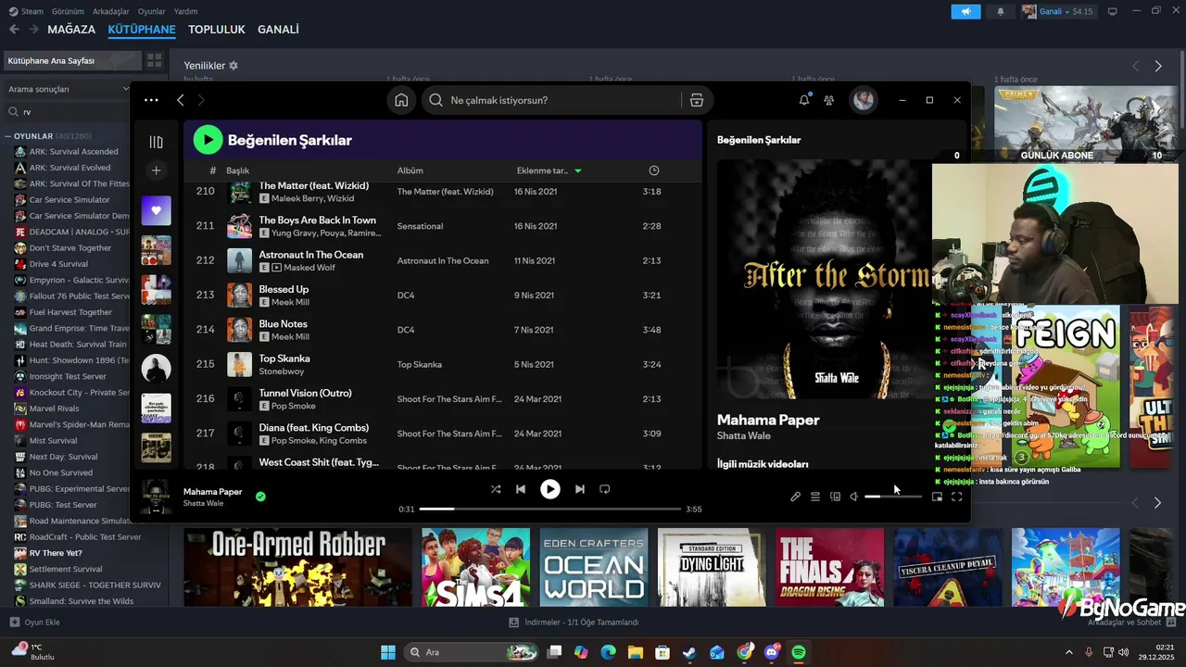1186x667 pixels.
Task: Skip to next track
Action: (x=580, y=489)
